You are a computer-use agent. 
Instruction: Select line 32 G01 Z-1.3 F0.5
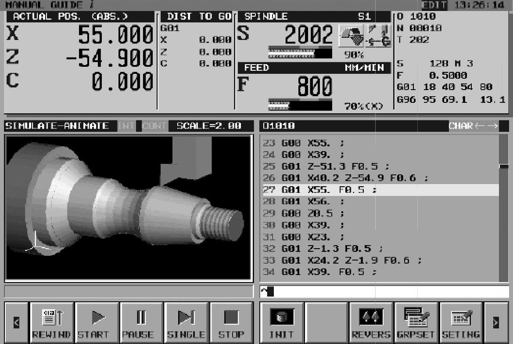click(x=381, y=249)
